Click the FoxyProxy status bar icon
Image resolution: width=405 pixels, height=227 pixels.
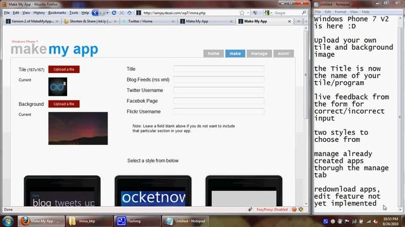click(271, 209)
